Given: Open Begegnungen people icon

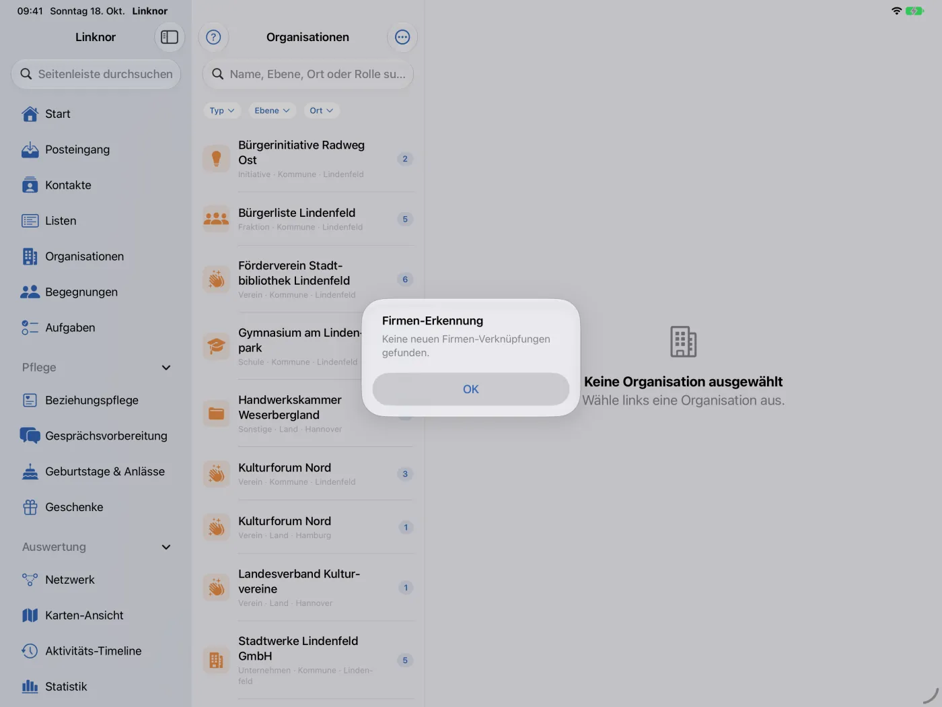Looking at the screenshot, I should point(30,292).
